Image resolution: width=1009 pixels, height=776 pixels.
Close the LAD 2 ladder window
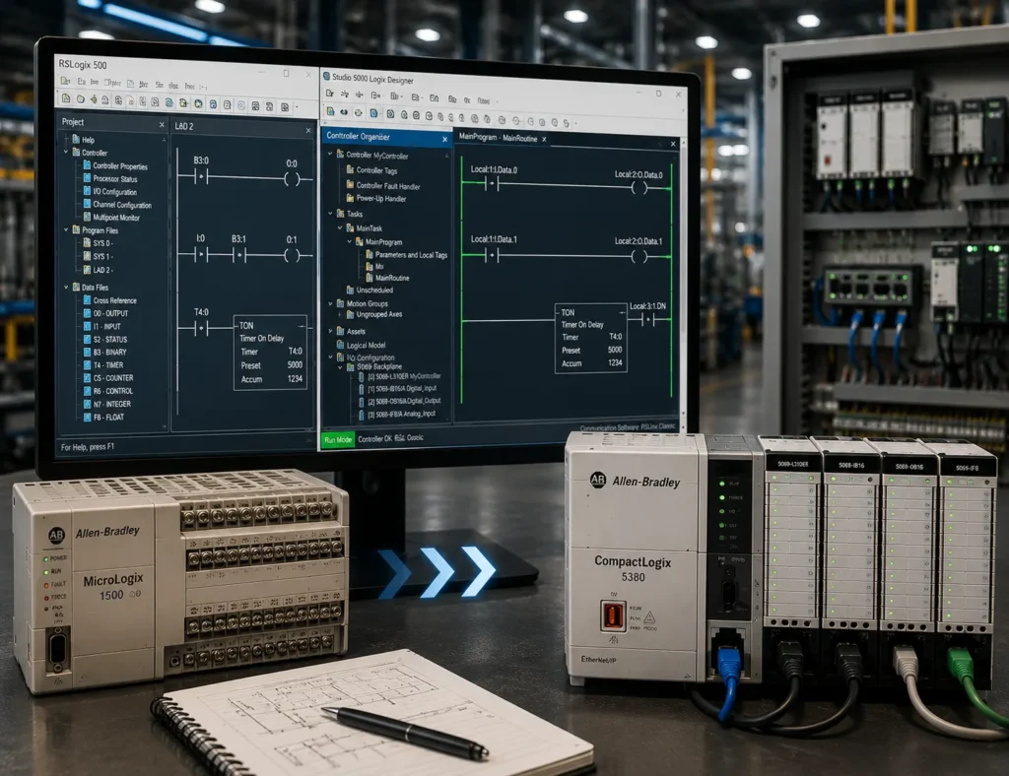coord(308,131)
